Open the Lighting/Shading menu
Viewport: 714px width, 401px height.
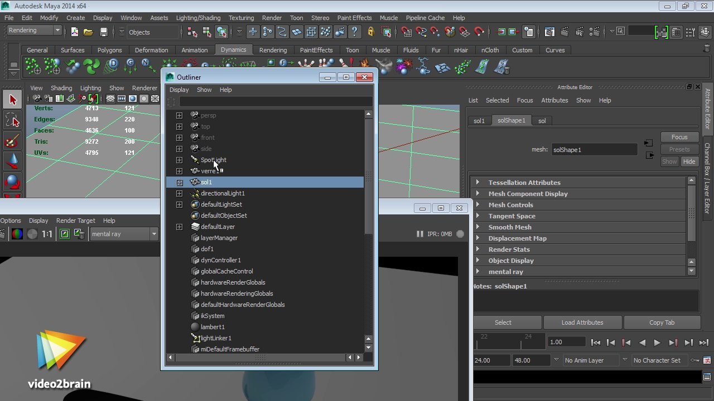tap(198, 18)
